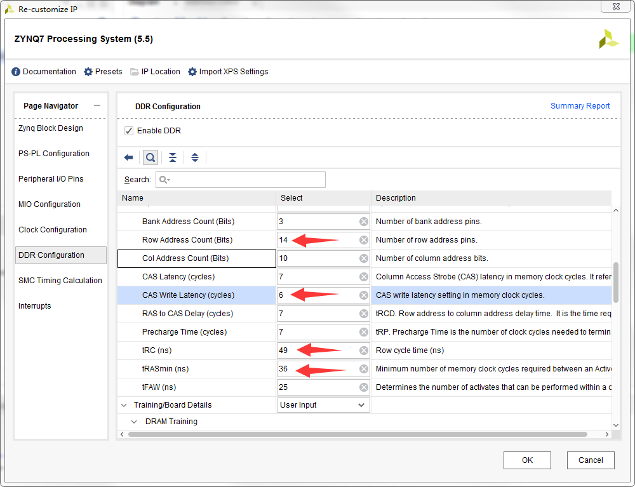
Task: Click the Select column header
Action: [324, 198]
